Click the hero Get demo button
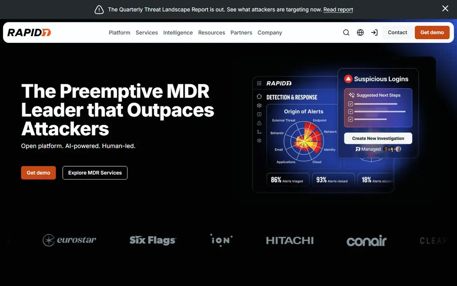Screen dimensions: 457x286 tap(39, 173)
